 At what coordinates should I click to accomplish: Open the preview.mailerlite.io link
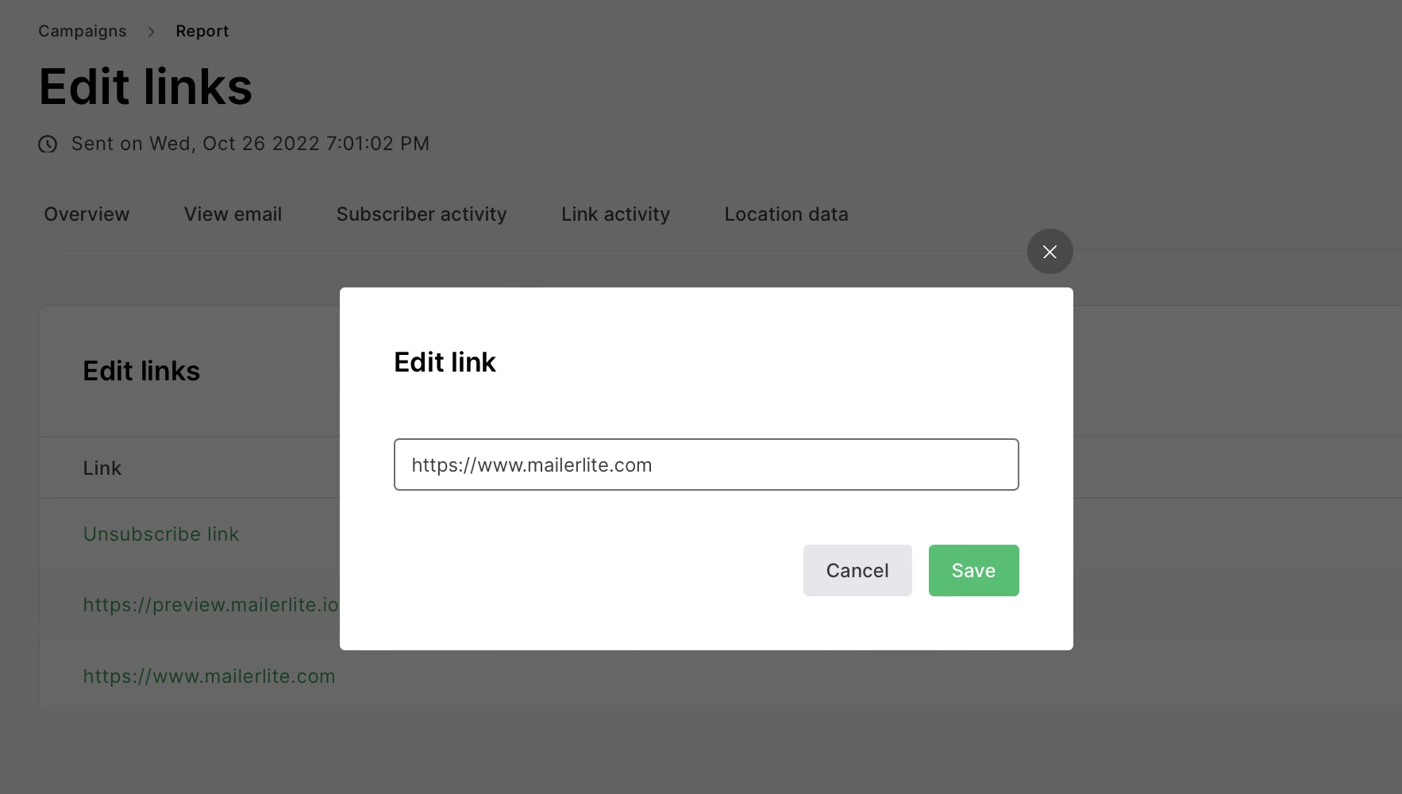click(210, 605)
